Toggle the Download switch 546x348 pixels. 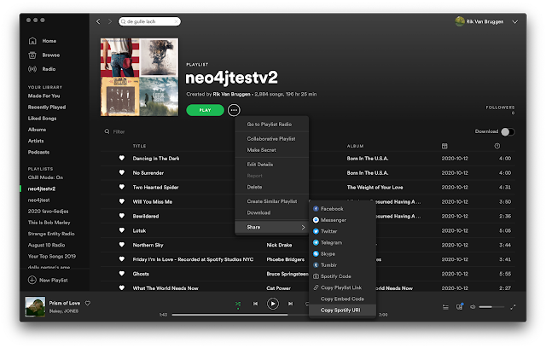point(508,132)
